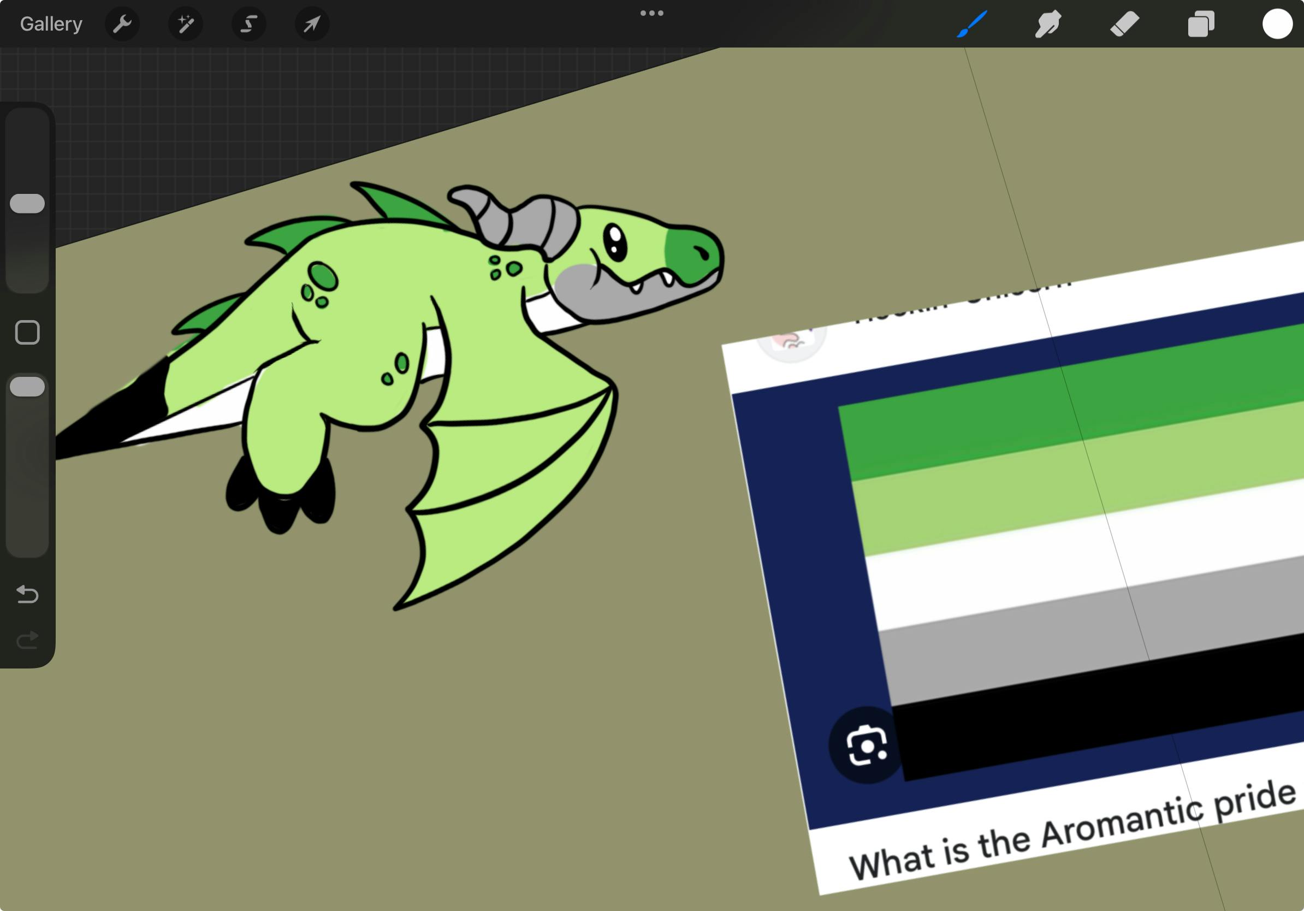1304x911 pixels.
Task: Open the Actions wrench menu
Action: 122,24
